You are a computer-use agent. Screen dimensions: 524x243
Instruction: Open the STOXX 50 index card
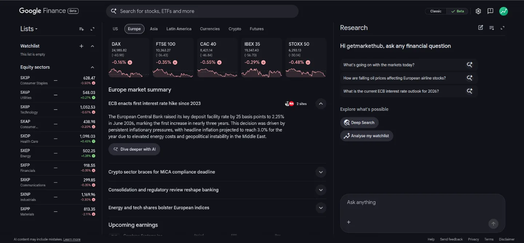pos(306,57)
